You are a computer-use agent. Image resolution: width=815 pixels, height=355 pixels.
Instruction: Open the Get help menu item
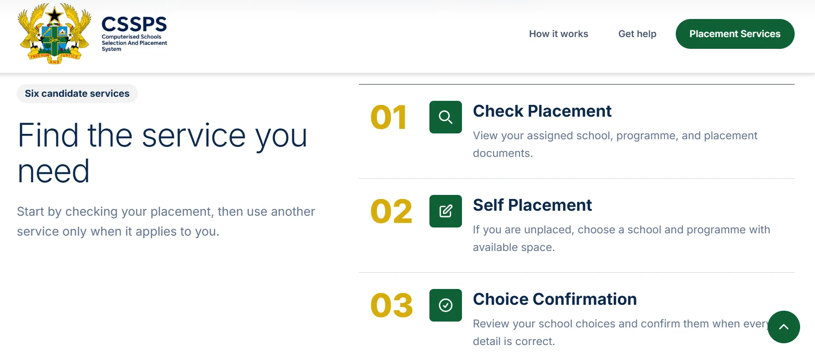637,34
